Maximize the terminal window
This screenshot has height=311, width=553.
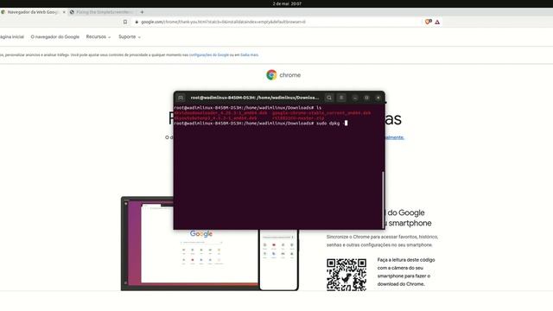point(366,98)
